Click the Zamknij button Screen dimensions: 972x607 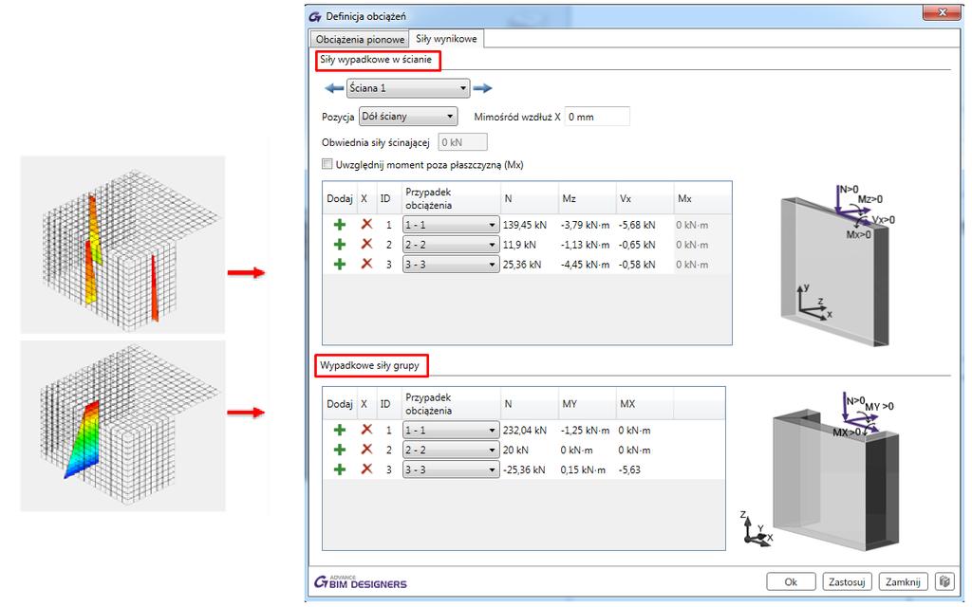tap(904, 581)
